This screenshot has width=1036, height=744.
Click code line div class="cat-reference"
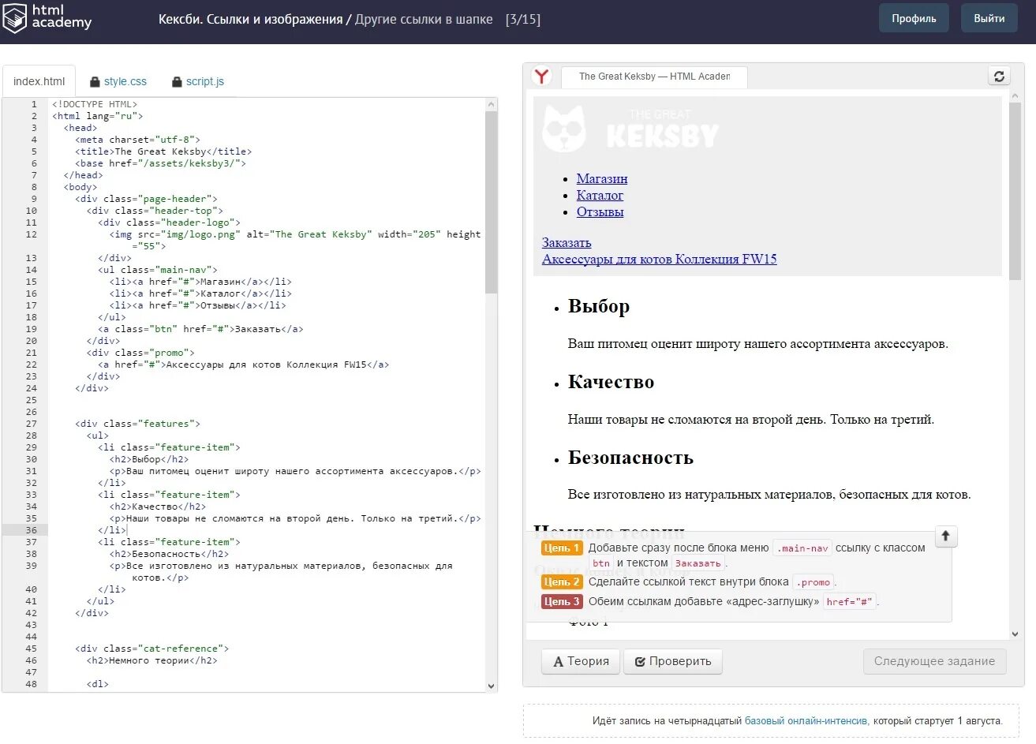(x=152, y=649)
